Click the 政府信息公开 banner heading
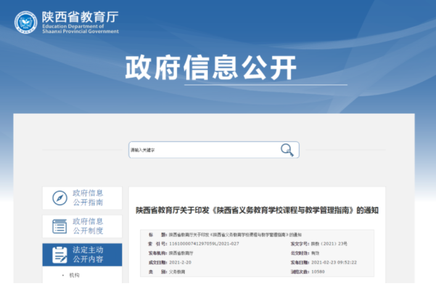436x285 pixels. [212, 68]
